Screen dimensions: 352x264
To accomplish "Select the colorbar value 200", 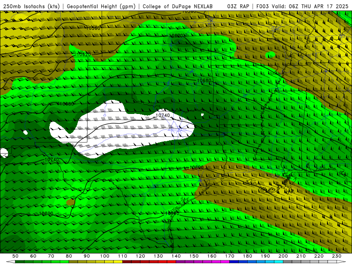I will (x=283, y=256).
